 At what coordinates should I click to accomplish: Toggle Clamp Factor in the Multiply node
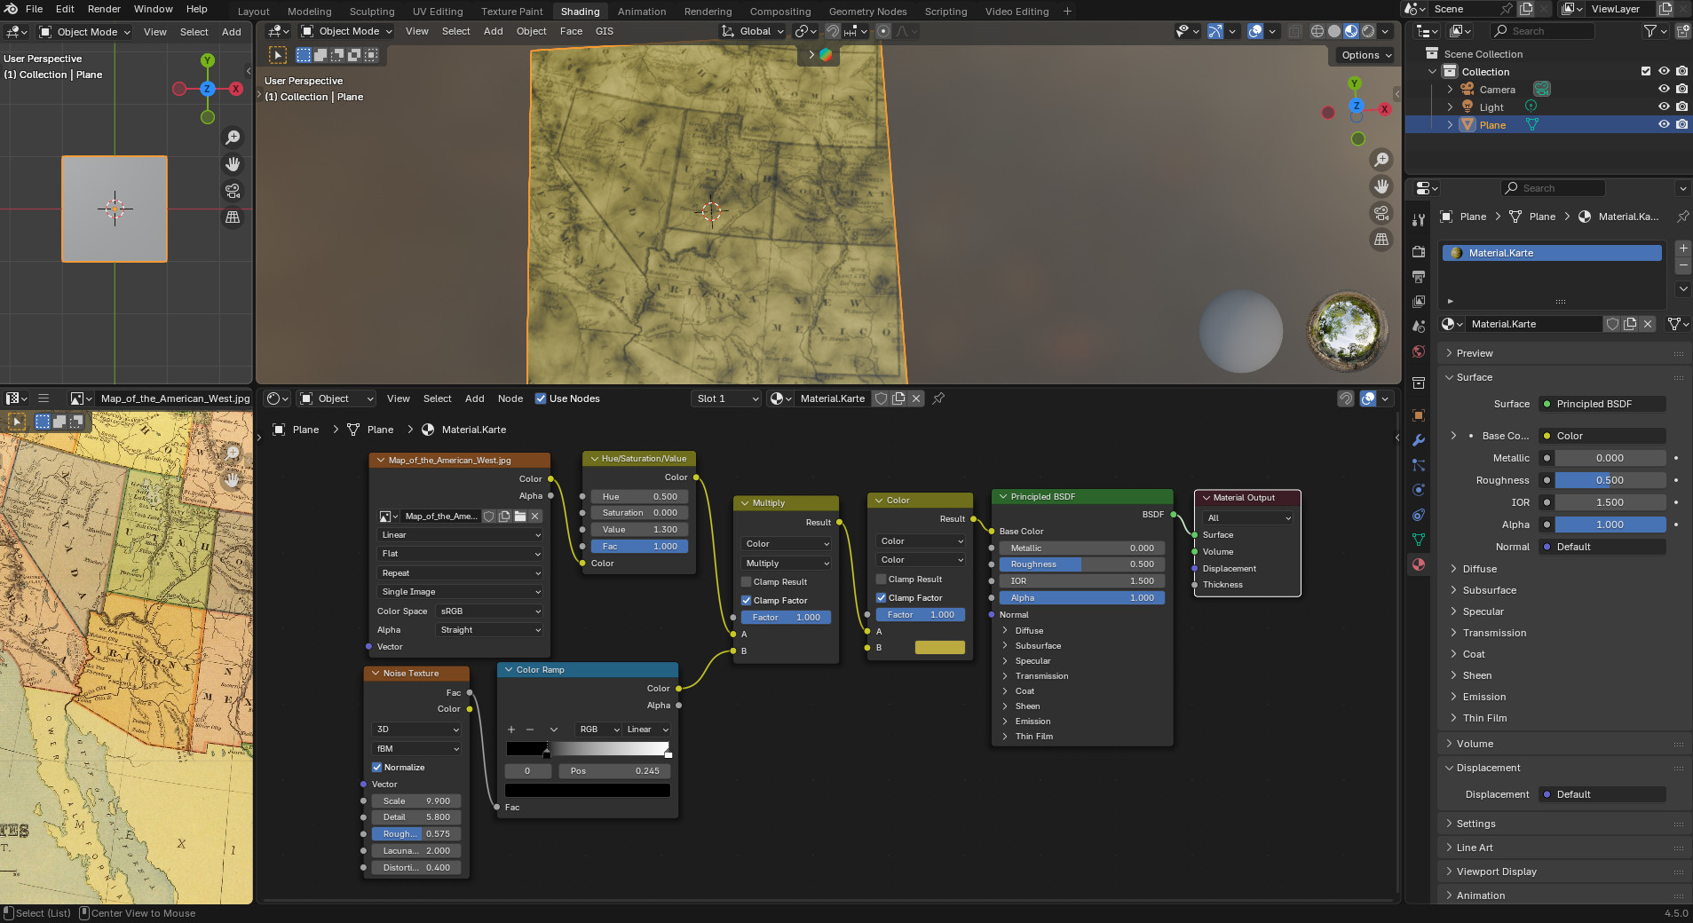tap(747, 601)
